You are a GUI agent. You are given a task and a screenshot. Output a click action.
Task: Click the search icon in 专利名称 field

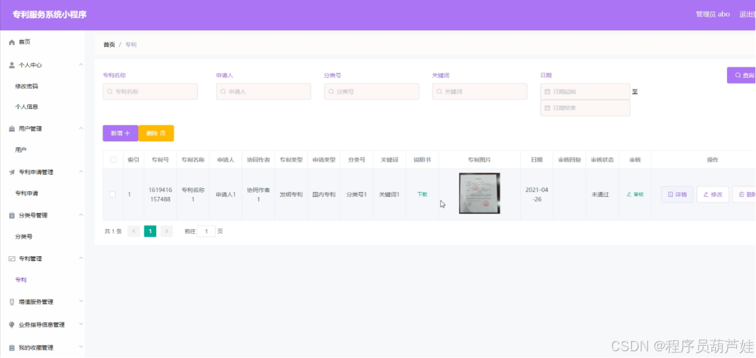(111, 91)
